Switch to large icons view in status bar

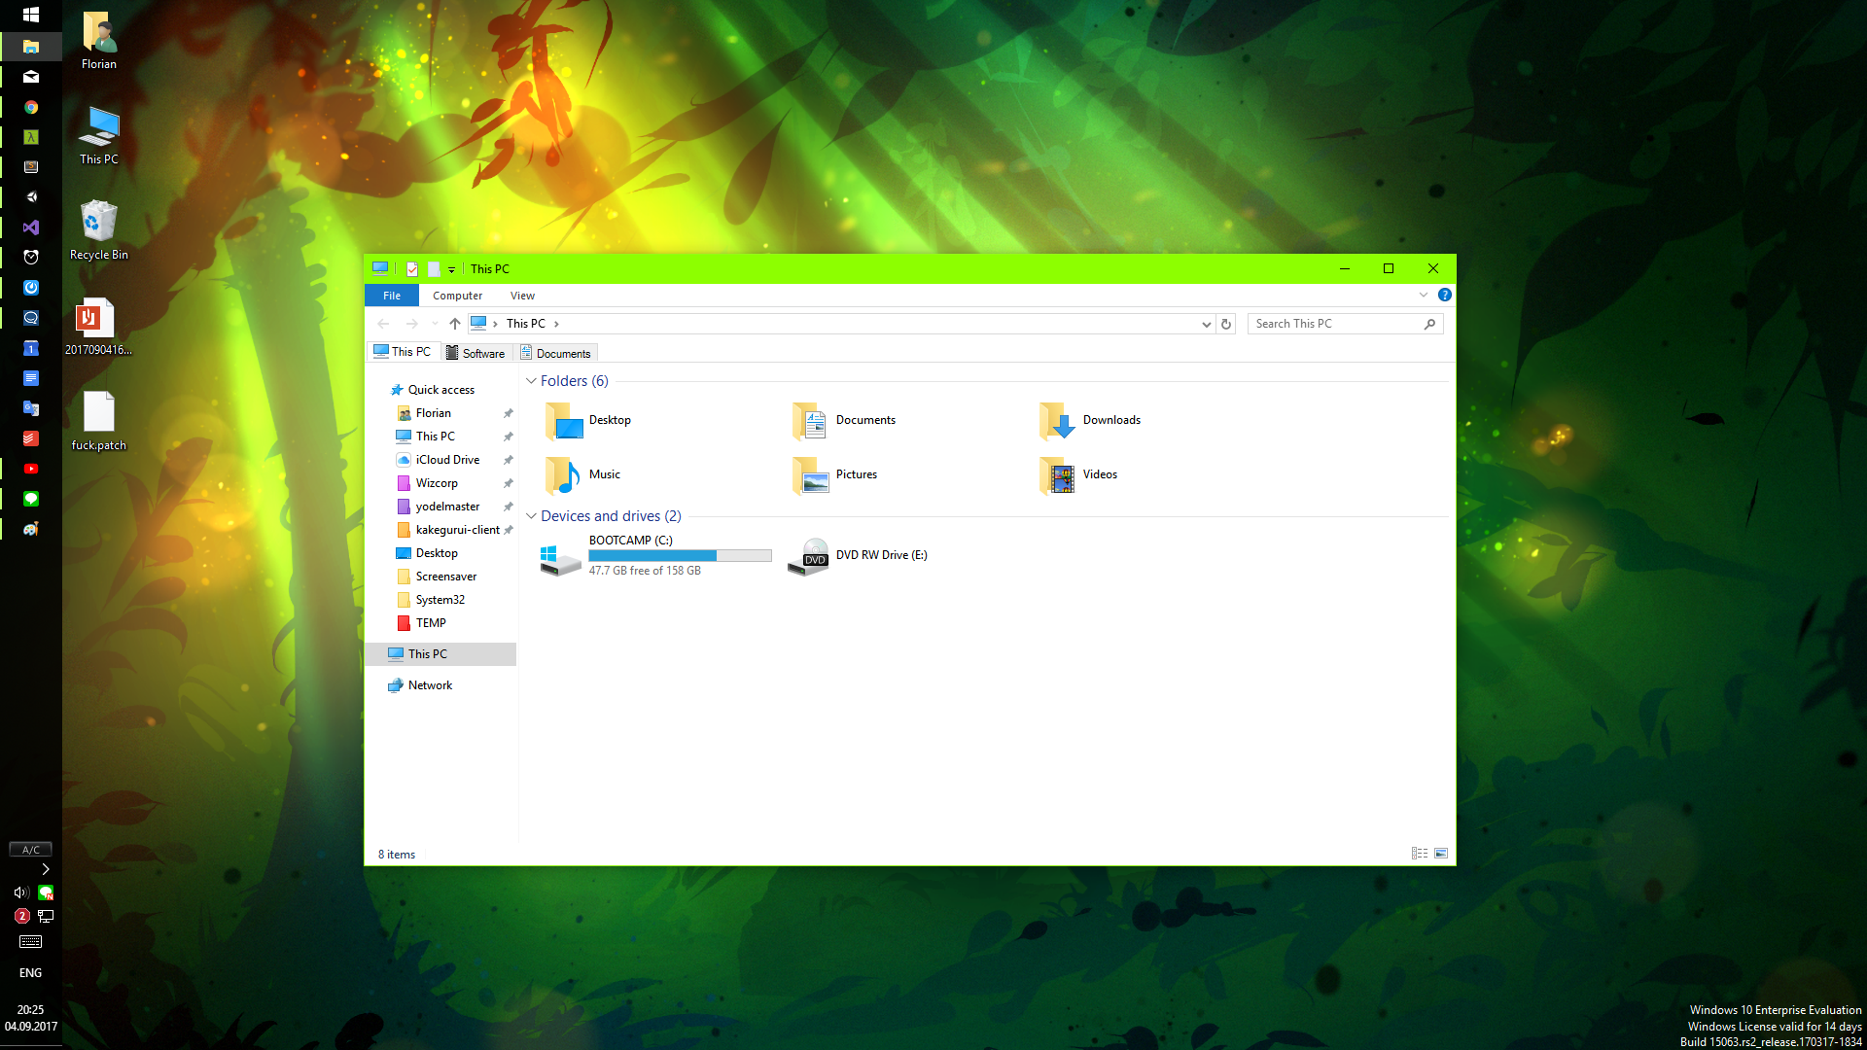coord(1441,854)
